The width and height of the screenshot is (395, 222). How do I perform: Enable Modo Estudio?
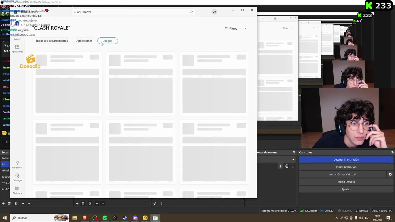pyautogui.click(x=346, y=182)
